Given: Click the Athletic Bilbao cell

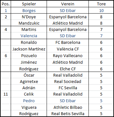Looking at the screenshot, I should 68,107.
